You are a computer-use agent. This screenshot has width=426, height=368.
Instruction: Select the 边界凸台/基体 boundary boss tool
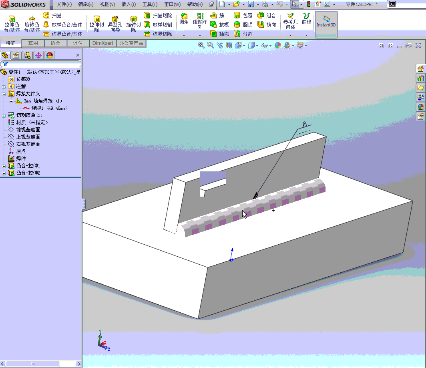point(63,34)
